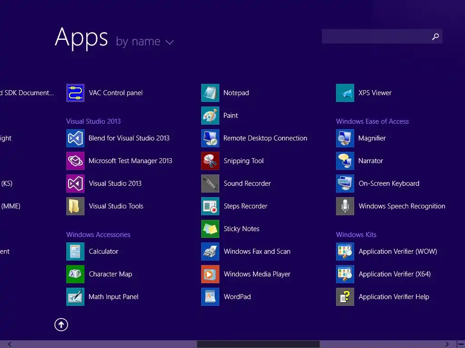This screenshot has height=348, width=465.
Task: Open the Character Map icon
Action: tap(75, 274)
